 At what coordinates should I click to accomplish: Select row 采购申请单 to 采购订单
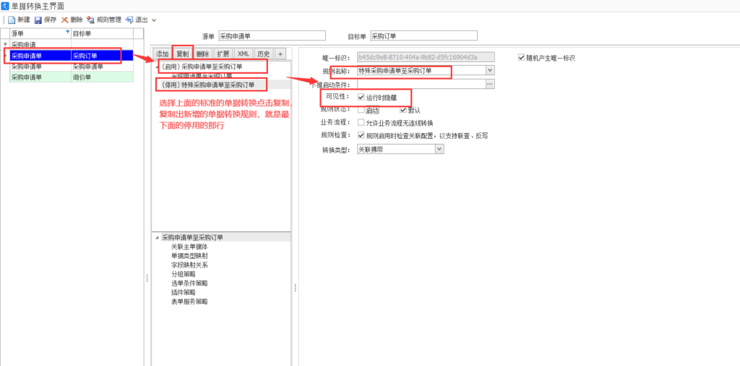[72, 56]
